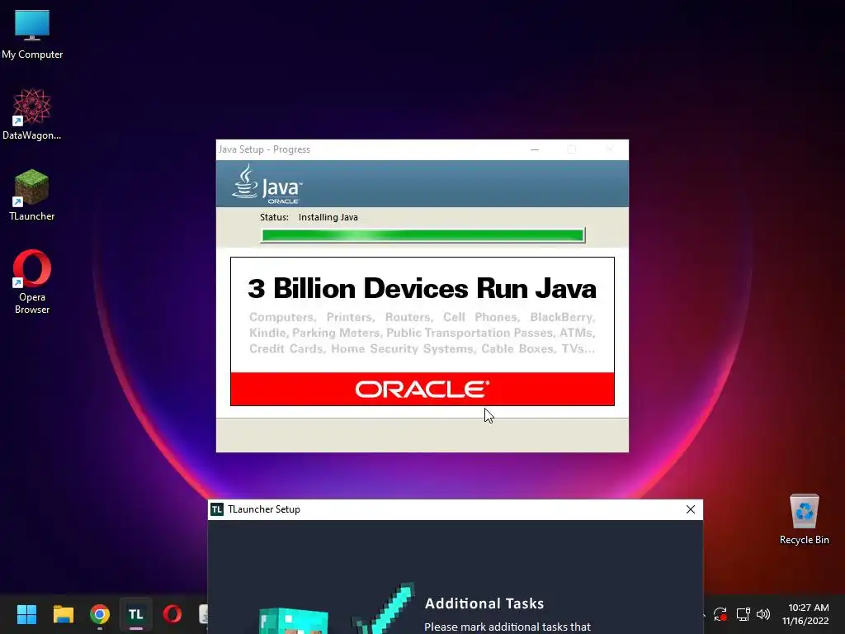The width and height of the screenshot is (845, 634).
Task: Open the volume tray icon
Action: [763, 614]
